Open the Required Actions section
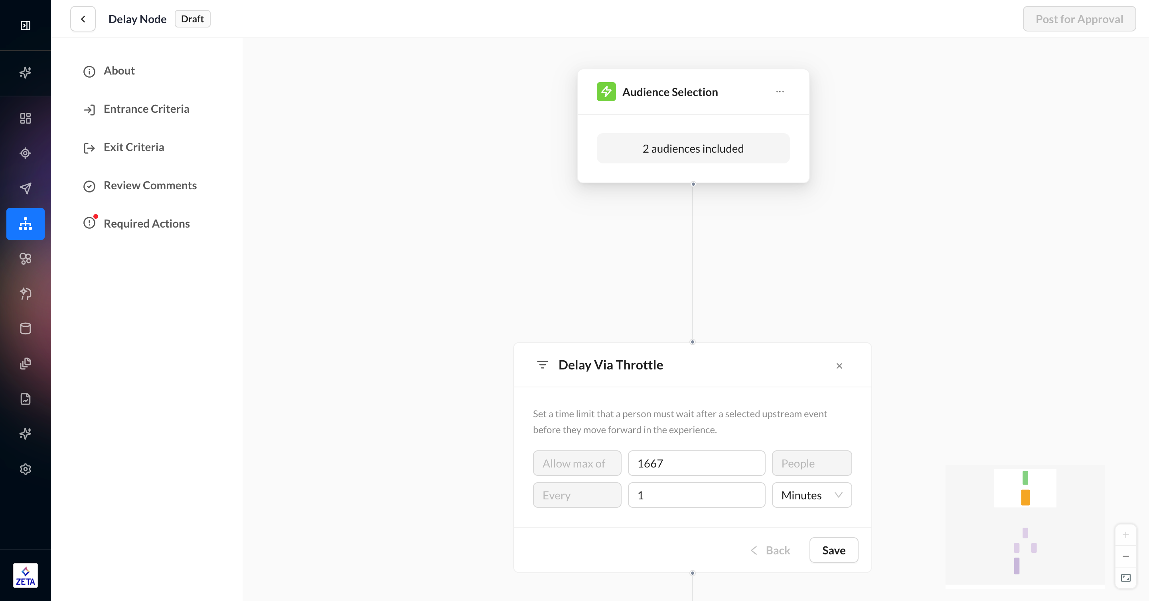Viewport: 1149px width, 601px height. point(146,224)
